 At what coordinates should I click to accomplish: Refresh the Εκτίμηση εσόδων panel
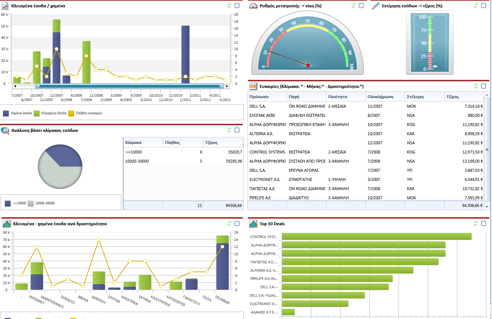tap(476, 5)
